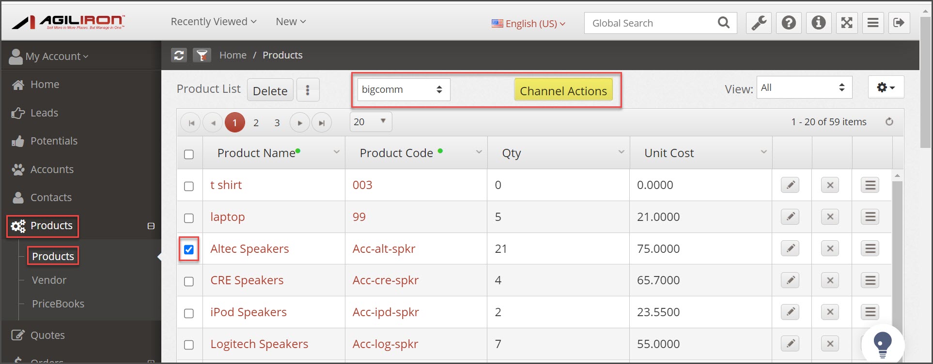Open row menu for Altec Speakers
Image resolution: width=933 pixels, height=364 pixels.
870,248
